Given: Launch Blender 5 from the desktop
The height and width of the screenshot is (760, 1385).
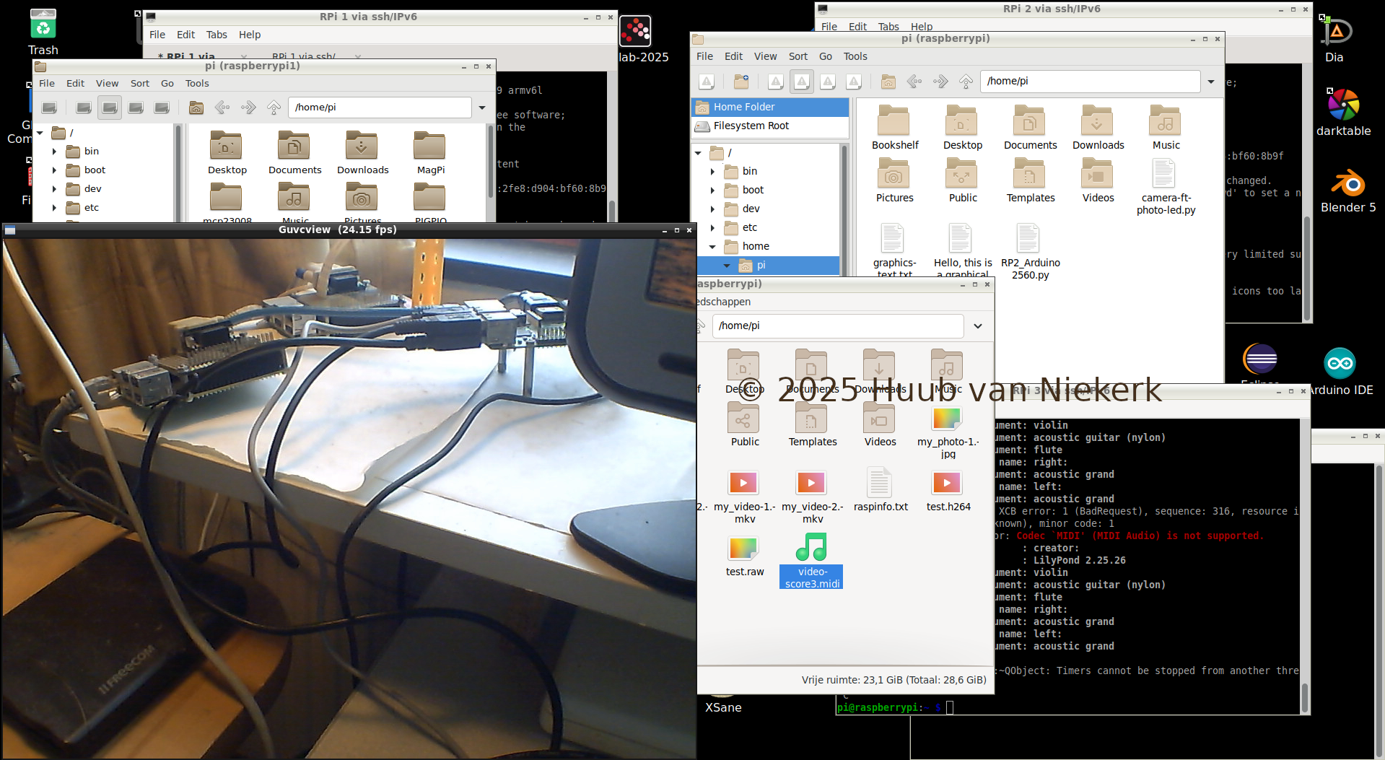Looking at the screenshot, I should pyautogui.click(x=1347, y=184).
